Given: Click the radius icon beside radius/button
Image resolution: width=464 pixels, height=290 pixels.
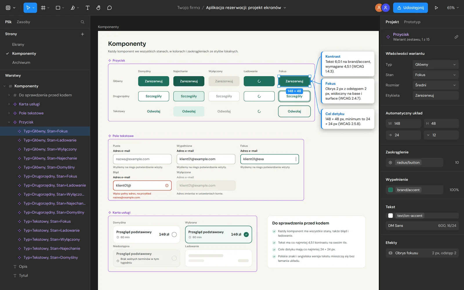Looking at the screenshot, I should 390,162.
